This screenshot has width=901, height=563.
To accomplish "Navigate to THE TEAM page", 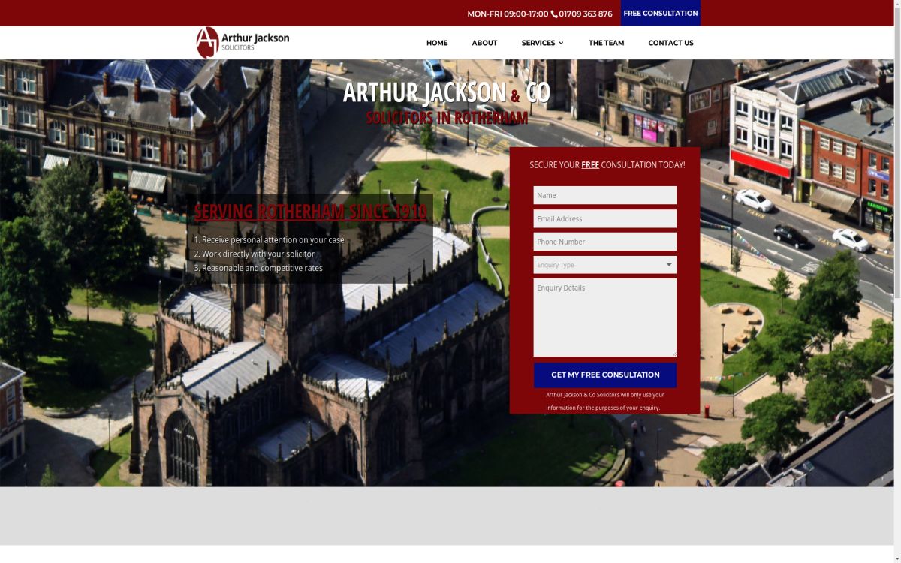I will [x=606, y=43].
